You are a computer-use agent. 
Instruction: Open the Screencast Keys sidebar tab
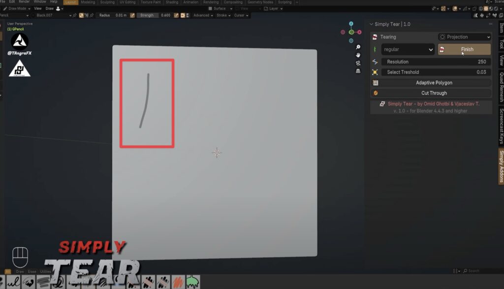[x=501, y=126]
